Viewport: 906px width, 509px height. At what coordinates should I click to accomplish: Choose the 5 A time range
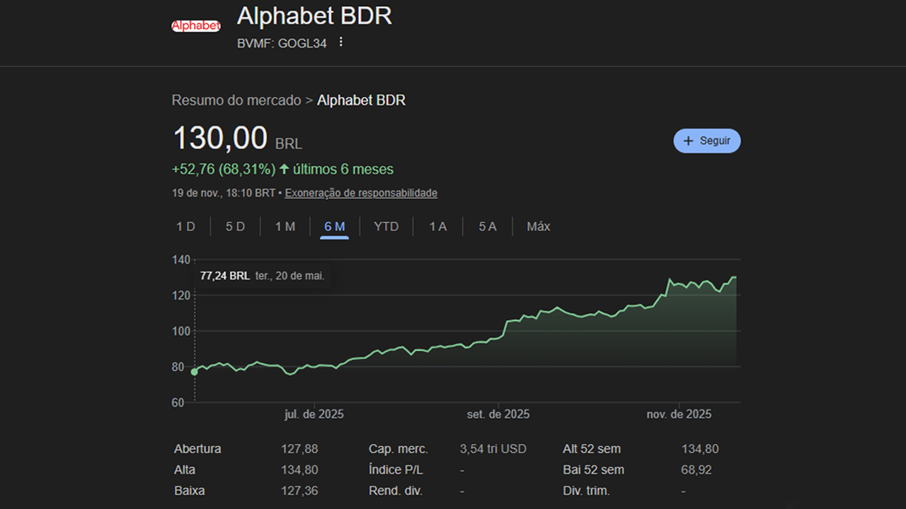pyautogui.click(x=488, y=227)
